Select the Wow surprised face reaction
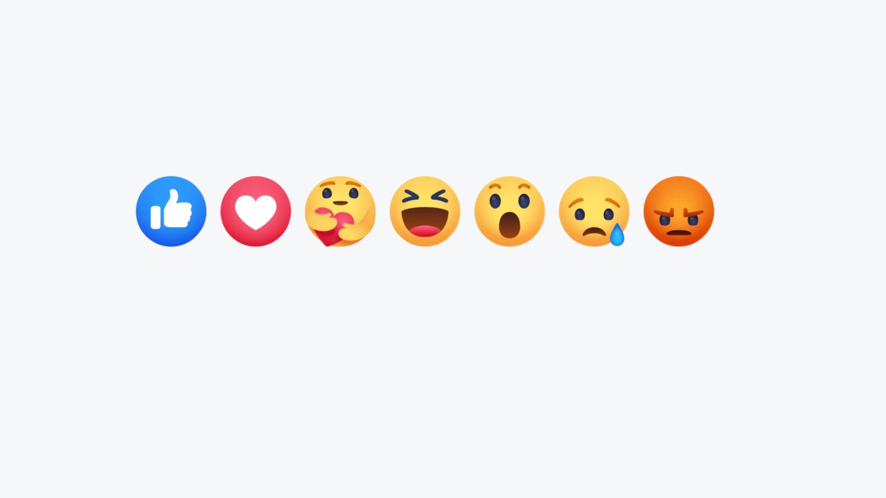This screenshot has width=886, height=498. click(509, 211)
